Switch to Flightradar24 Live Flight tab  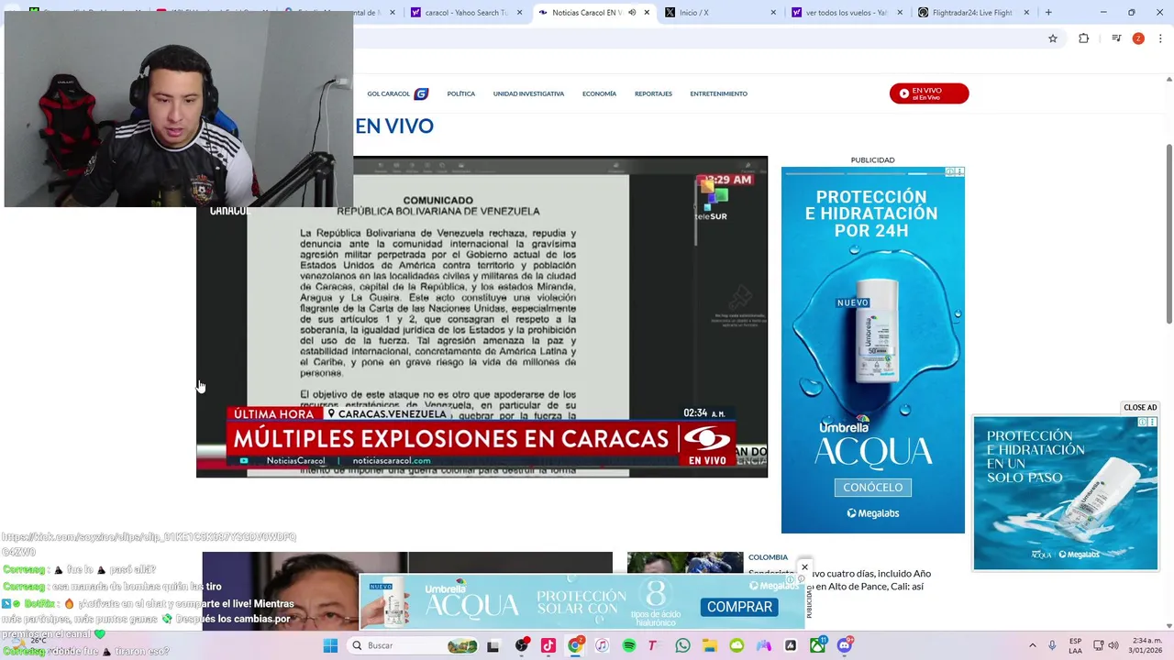click(972, 13)
